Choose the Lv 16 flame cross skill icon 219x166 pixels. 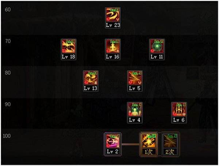tap(113, 46)
